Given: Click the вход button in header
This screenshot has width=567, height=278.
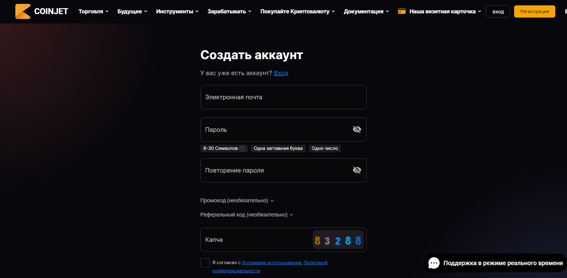Looking at the screenshot, I should coord(498,11).
